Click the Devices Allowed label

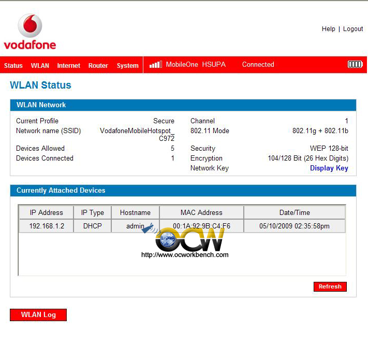40,149
